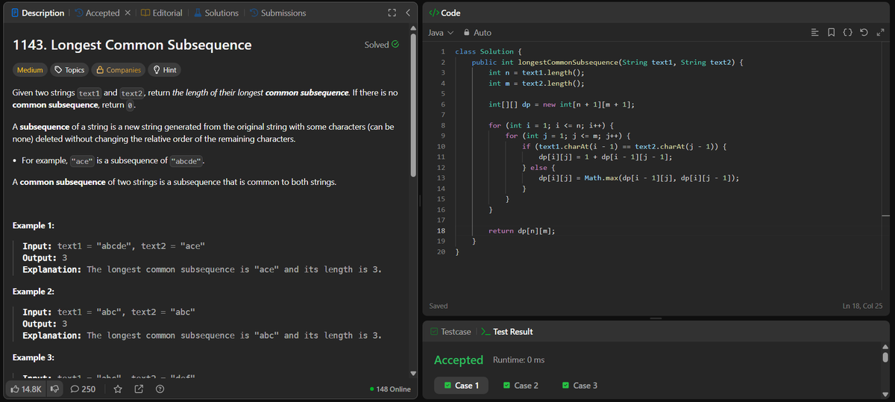Image resolution: width=895 pixels, height=402 pixels.
Task: Click the 'Example 1:' heading
Action: pos(34,225)
